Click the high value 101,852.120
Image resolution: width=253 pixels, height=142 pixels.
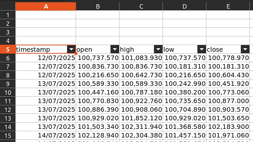pyautogui.click(x=141, y=118)
